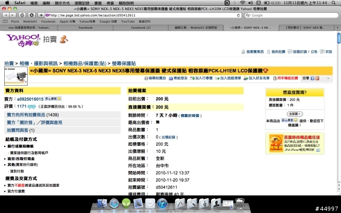Image resolution: width=341 pixels, height=213 pixels.
Task: Open 賣方「關於我」/評價與意見 link
Action: tap(34, 122)
